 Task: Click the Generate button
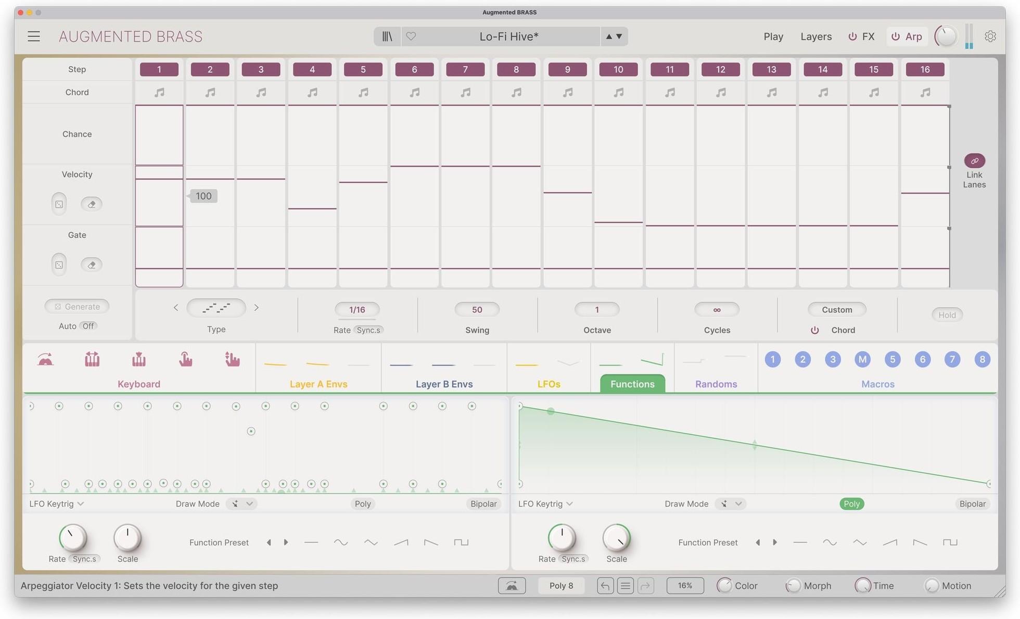[x=76, y=306]
